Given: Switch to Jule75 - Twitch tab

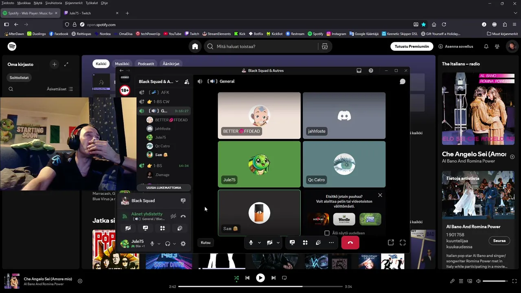Looking at the screenshot, I should pos(90,13).
